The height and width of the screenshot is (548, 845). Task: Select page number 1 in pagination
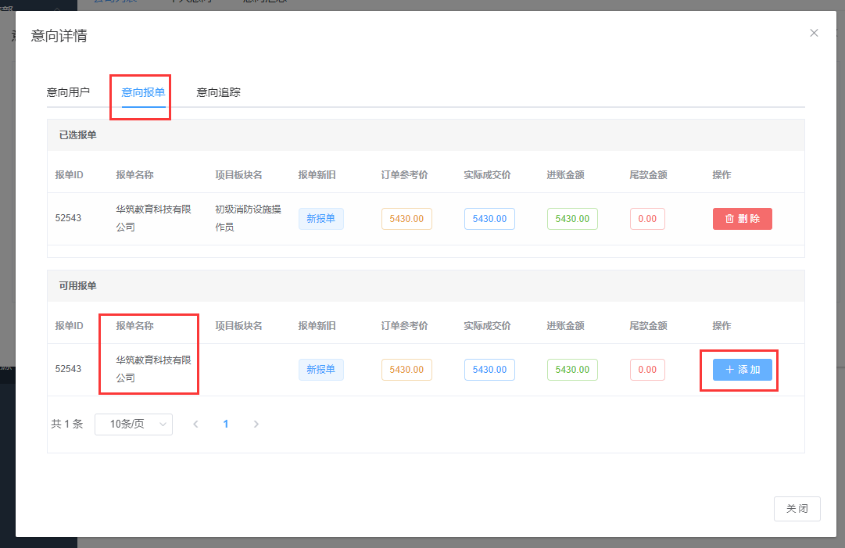pyautogui.click(x=226, y=424)
